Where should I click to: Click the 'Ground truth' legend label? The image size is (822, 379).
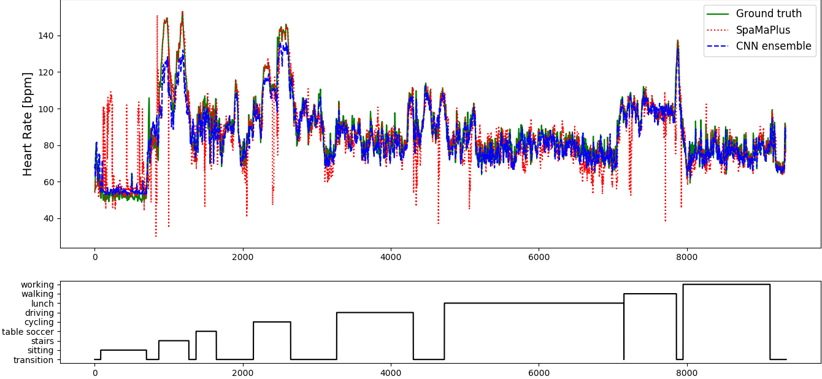tap(769, 13)
